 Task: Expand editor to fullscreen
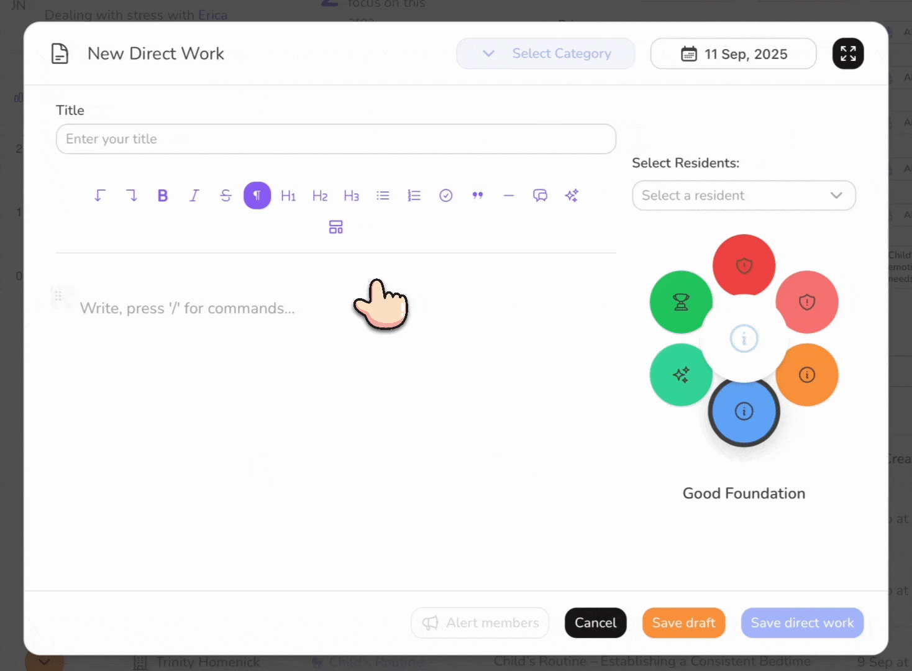click(x=848, y=53)
